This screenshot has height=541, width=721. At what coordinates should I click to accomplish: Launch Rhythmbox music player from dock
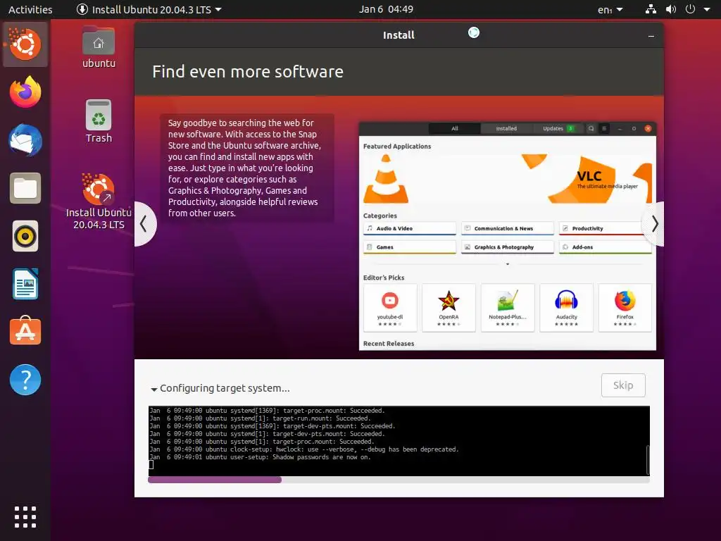click(25, 237)
